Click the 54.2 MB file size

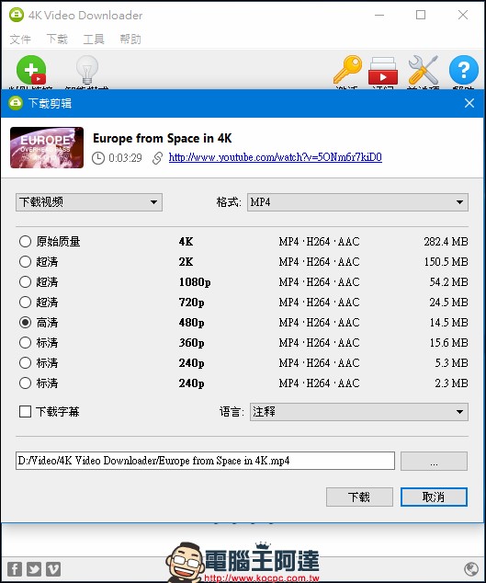coord(448,282)
